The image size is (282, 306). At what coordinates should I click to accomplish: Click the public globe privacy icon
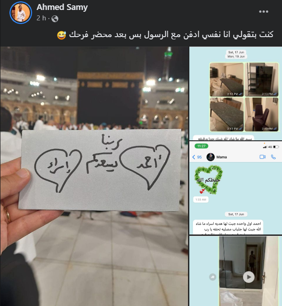coord(55,19)
